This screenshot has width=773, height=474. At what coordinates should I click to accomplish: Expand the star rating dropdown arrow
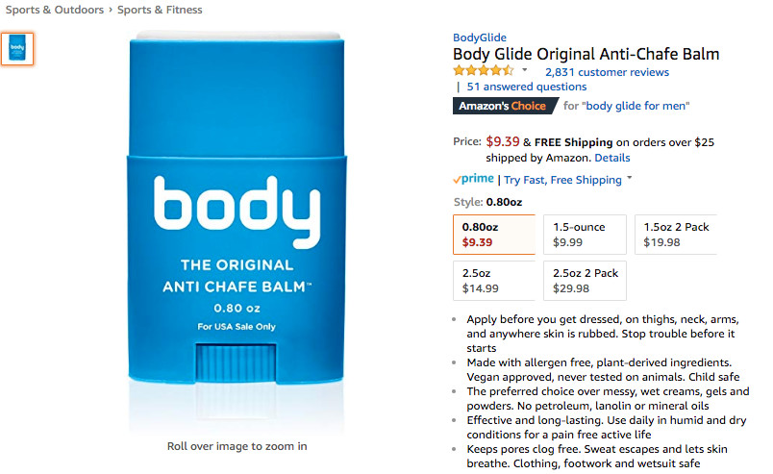click(x=525, y=71)
